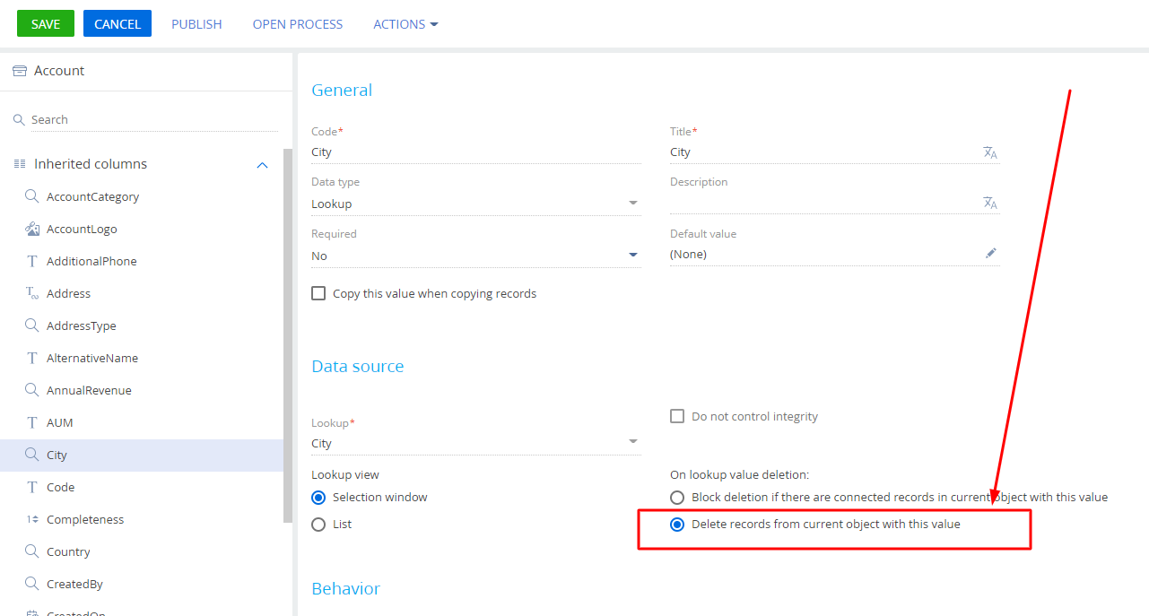Click the pencil edit icon for Default value

990,254
